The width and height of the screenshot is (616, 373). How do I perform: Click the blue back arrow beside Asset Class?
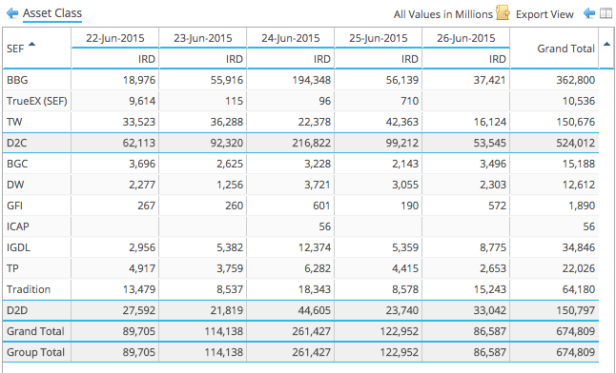[12, 13]
